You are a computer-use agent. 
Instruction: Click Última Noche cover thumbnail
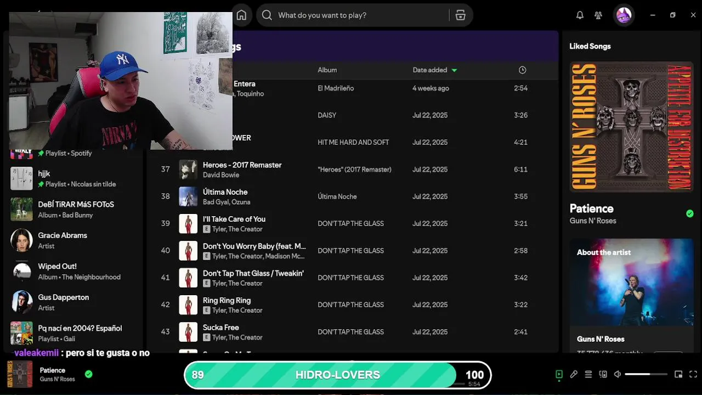pos(188,196)
